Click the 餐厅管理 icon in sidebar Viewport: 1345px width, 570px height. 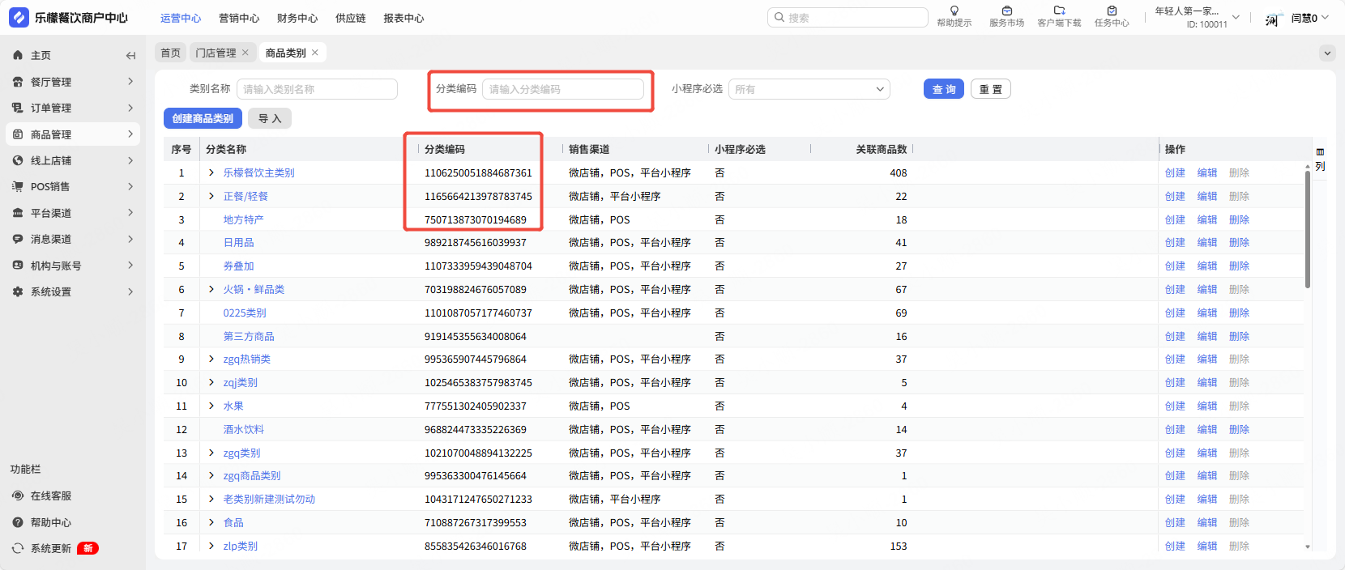pos(18,82)
